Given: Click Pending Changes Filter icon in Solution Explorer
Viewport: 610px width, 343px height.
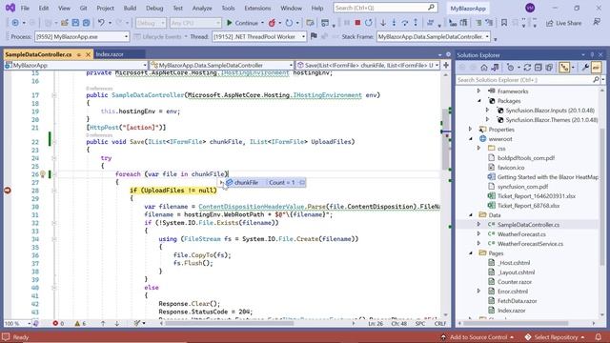Looking at the screenshot, I should 511,68.
